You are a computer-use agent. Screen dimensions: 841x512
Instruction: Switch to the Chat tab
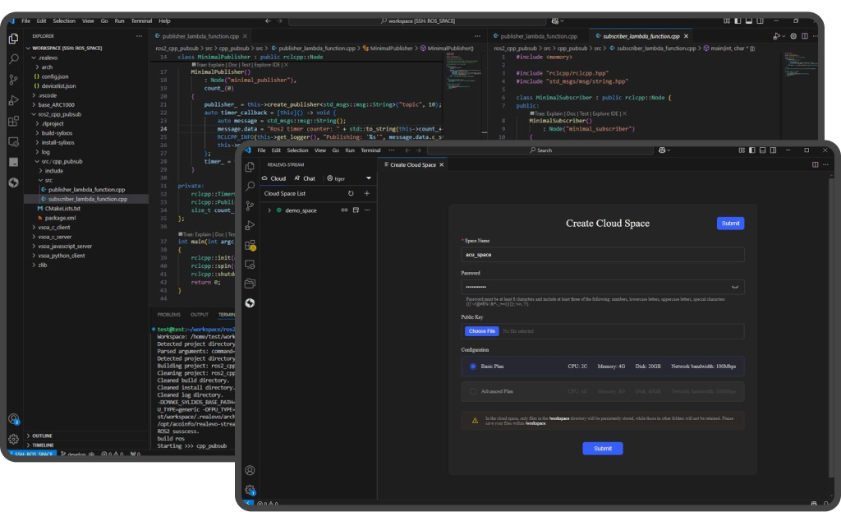coord(305,178)
